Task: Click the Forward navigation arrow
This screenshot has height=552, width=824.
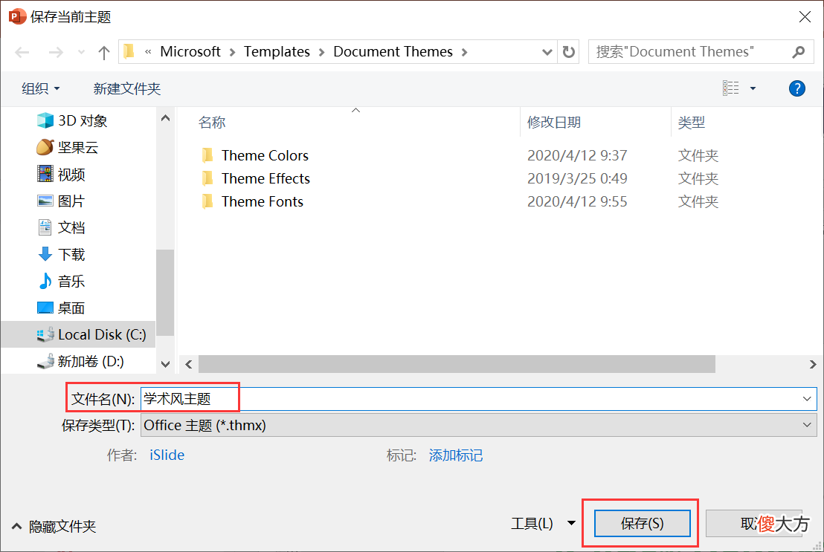Action: tap(56, 52)
